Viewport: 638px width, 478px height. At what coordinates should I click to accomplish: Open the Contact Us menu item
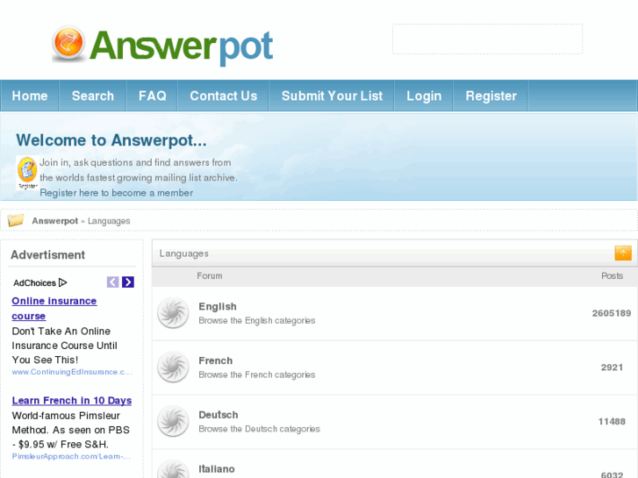[224, 96]
